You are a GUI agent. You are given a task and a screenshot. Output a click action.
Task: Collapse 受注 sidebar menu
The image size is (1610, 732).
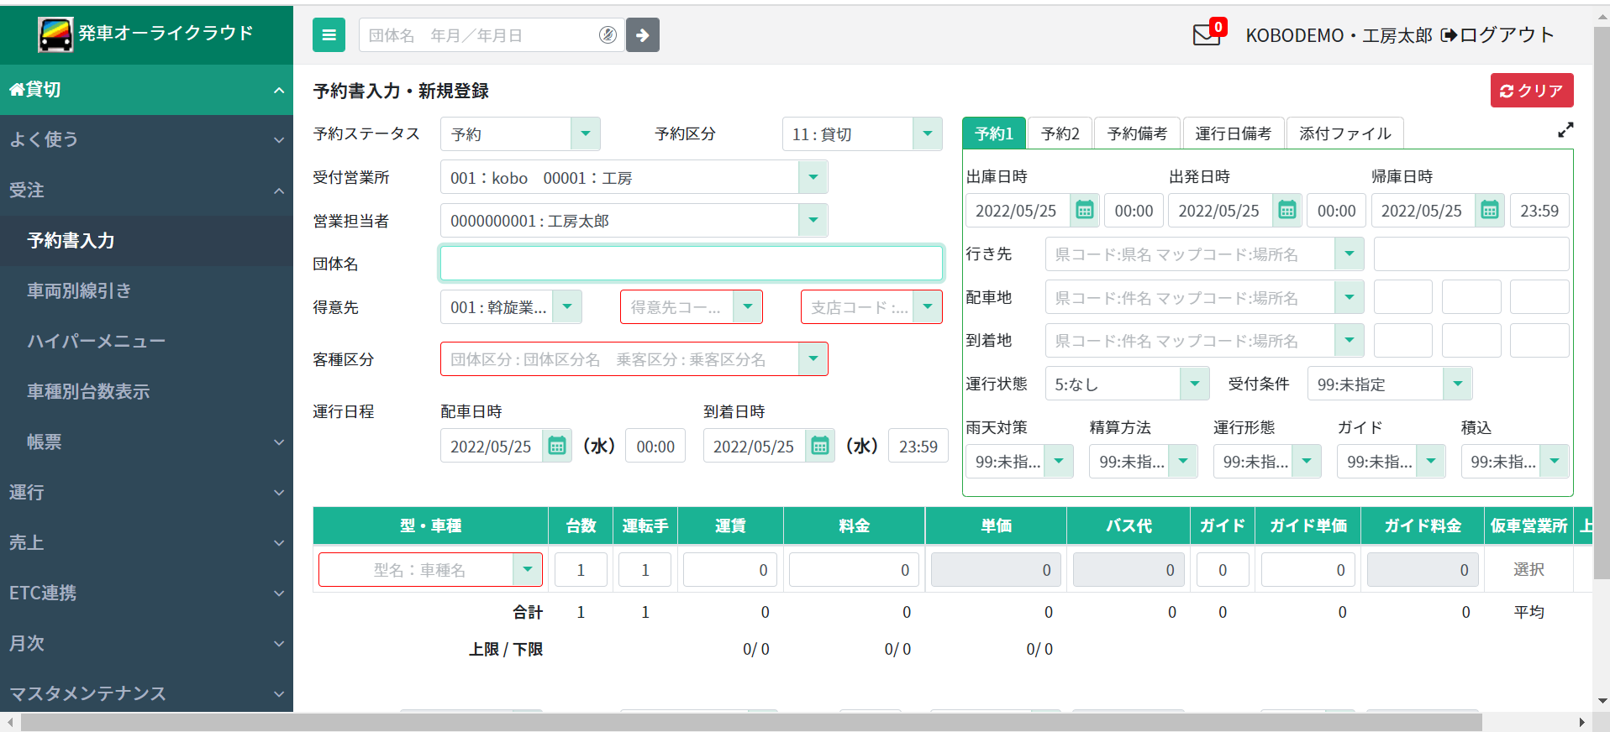(x=146, y=191)
